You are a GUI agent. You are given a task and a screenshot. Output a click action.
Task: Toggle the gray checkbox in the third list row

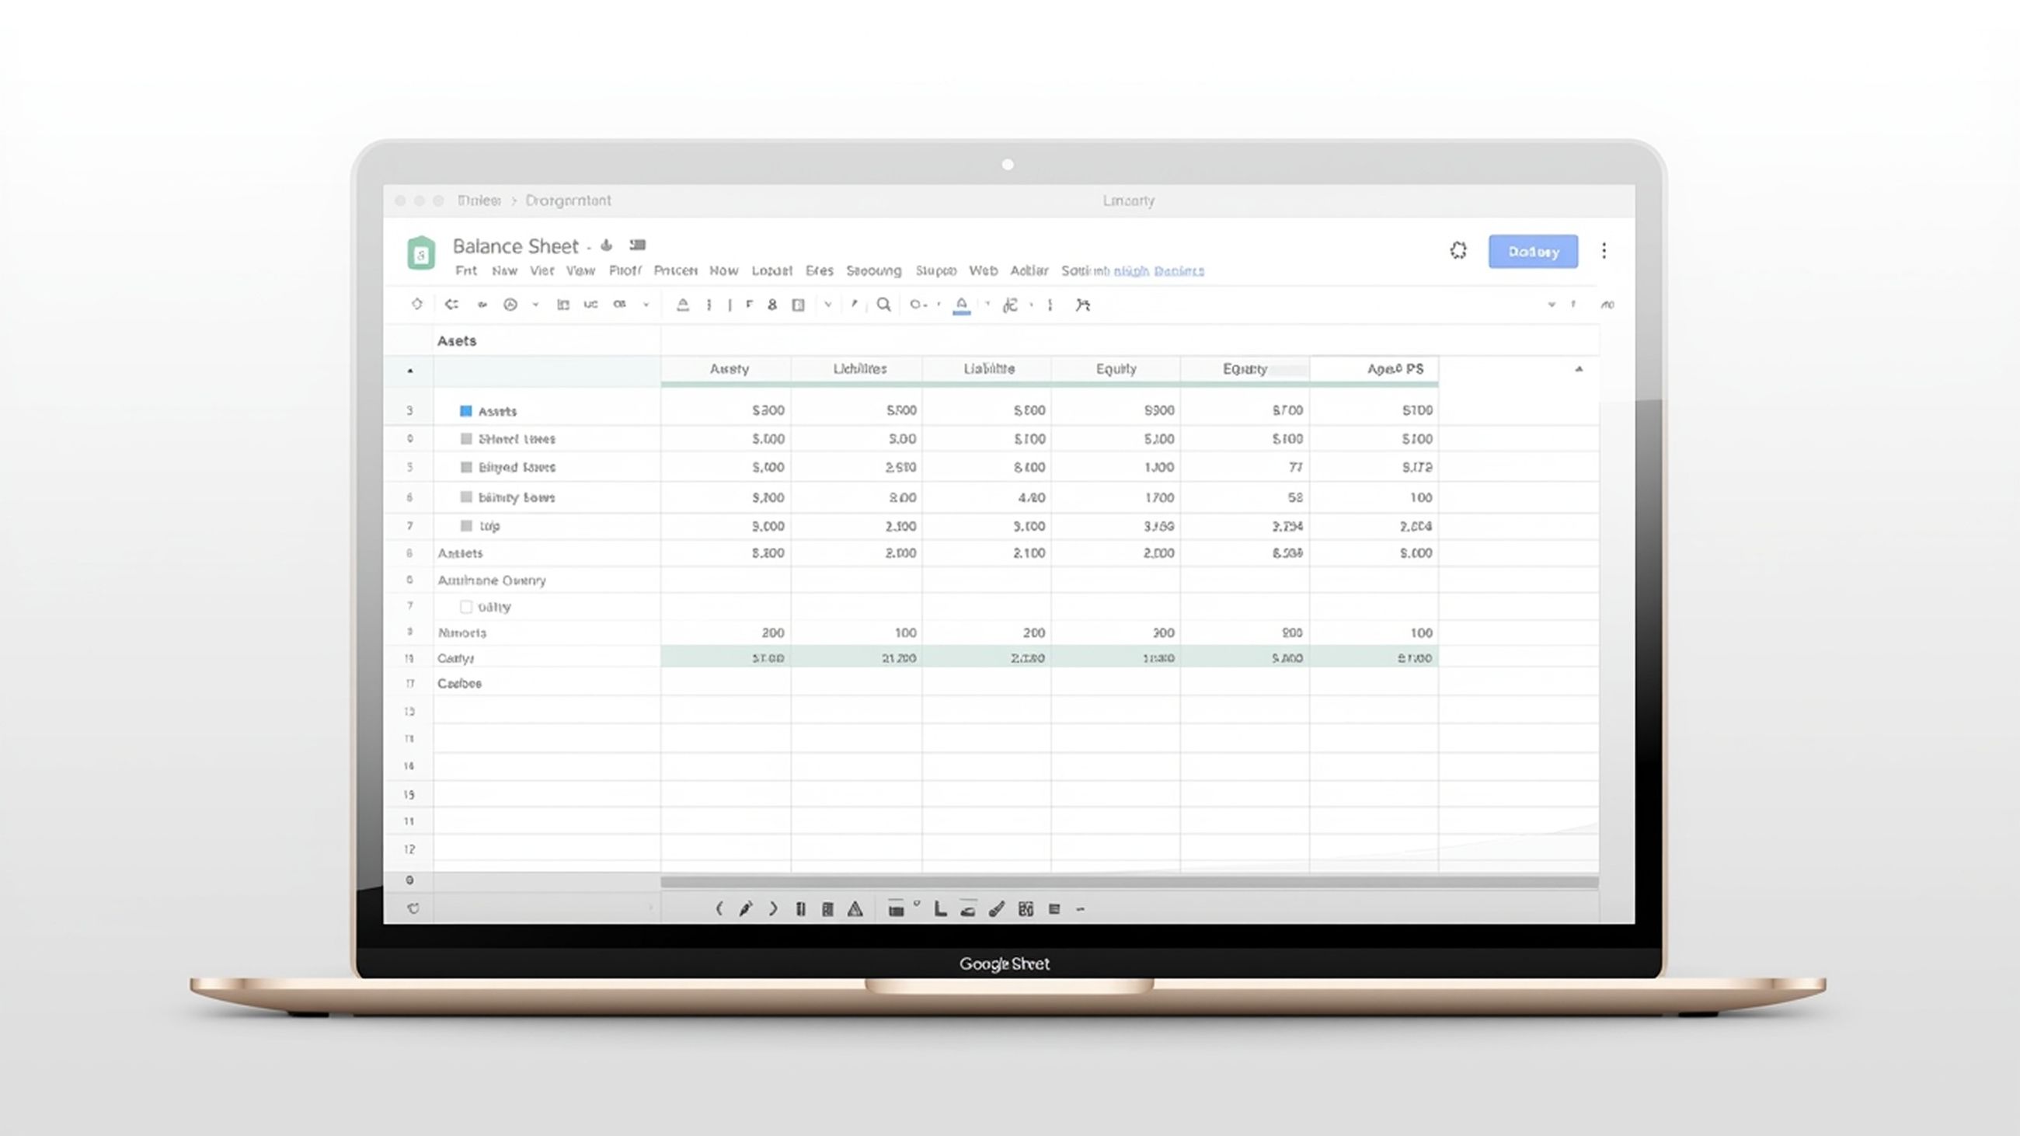point(467,467)
